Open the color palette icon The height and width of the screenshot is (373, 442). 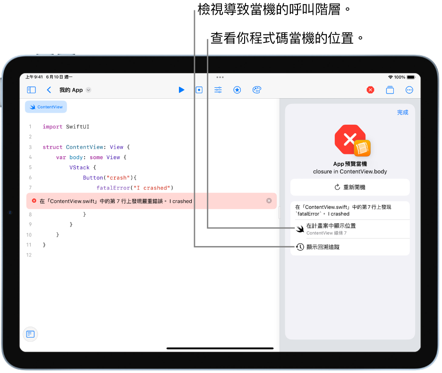[257, 90]
